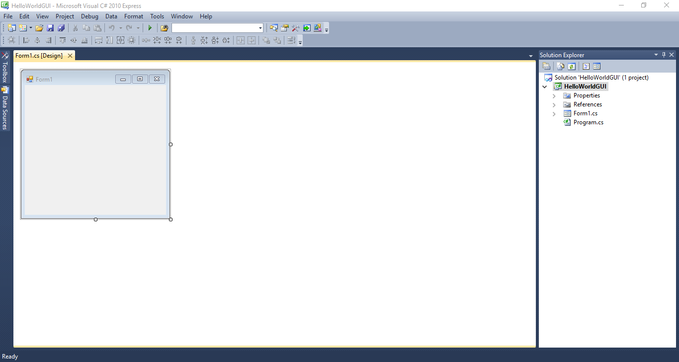Image resolution: width=679 pixels, height=362 pixels.
Task: Click the Paste clipboard icon
Action: [x=97, y=28]
